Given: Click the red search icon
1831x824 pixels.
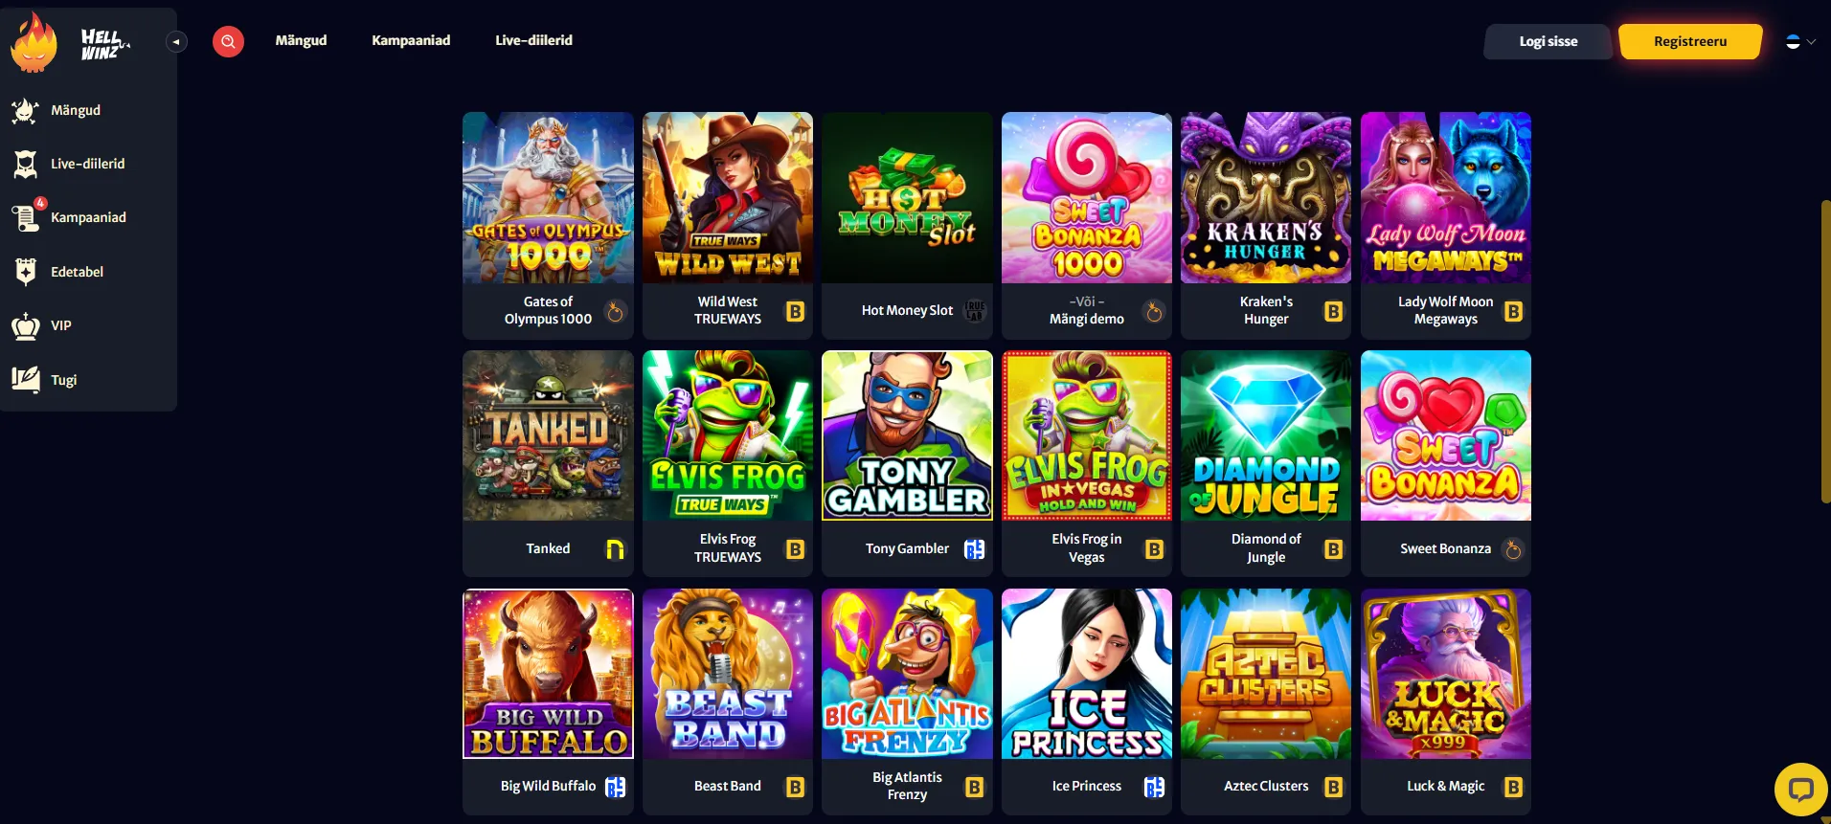Looking at the screenshot, I should click(x=228, y=41).
